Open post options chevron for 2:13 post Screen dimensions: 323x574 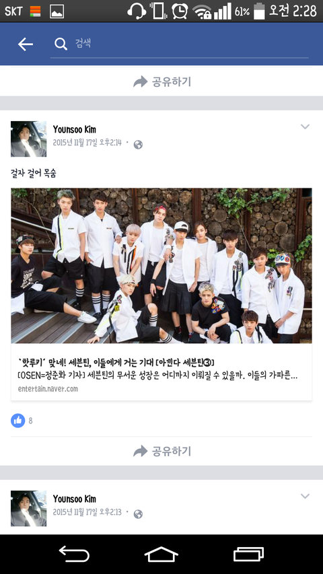[305, 496]
